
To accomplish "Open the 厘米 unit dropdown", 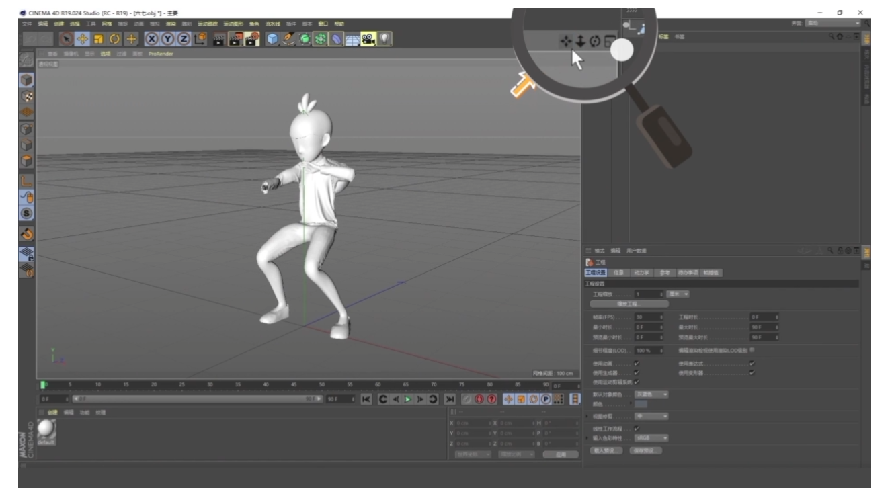I will click(678, 294).
